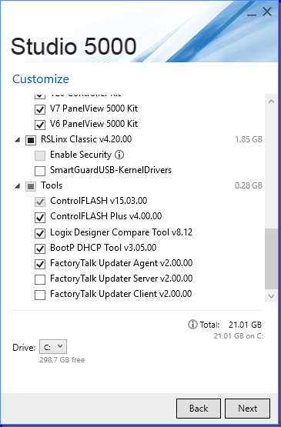The height and width of the screenshot is (427, 281).
Task: Collapse the Tools tree node
Action: (18, 186)
